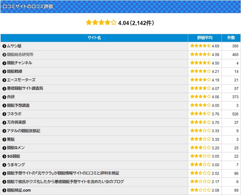Open the 競艇総合研究所 site link
Viewport: 241px width, 195px height.
(20, 54)
